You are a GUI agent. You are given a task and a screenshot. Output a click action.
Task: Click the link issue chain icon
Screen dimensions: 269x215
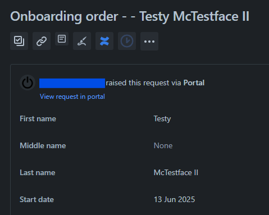(42, 41)
